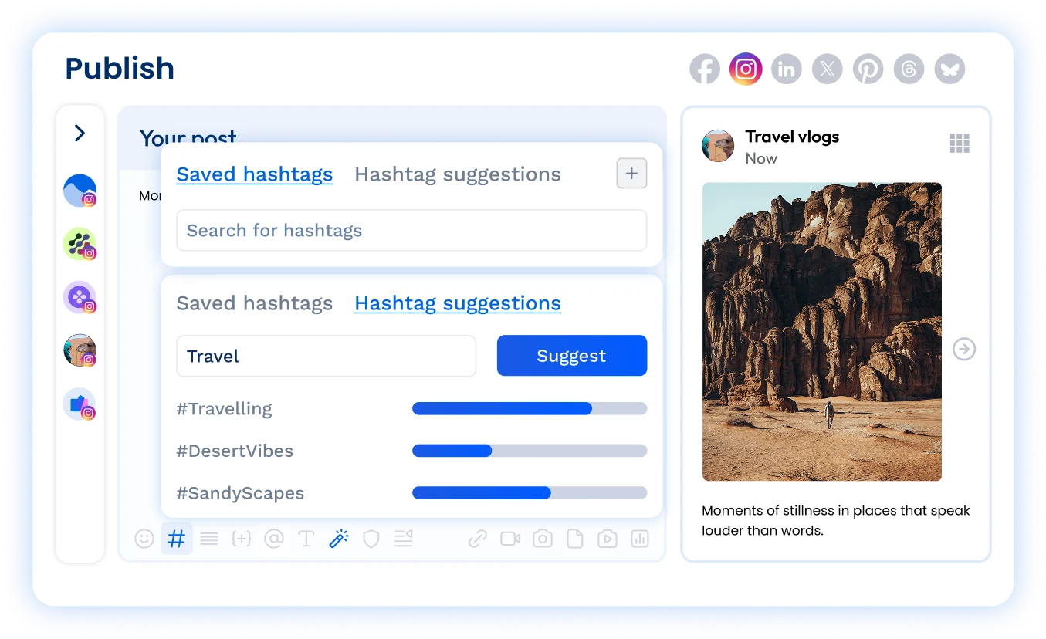This screenshot has width=1046, height=639.
Task: Open the Saved hashtags tab
Action: pos(255,174)
